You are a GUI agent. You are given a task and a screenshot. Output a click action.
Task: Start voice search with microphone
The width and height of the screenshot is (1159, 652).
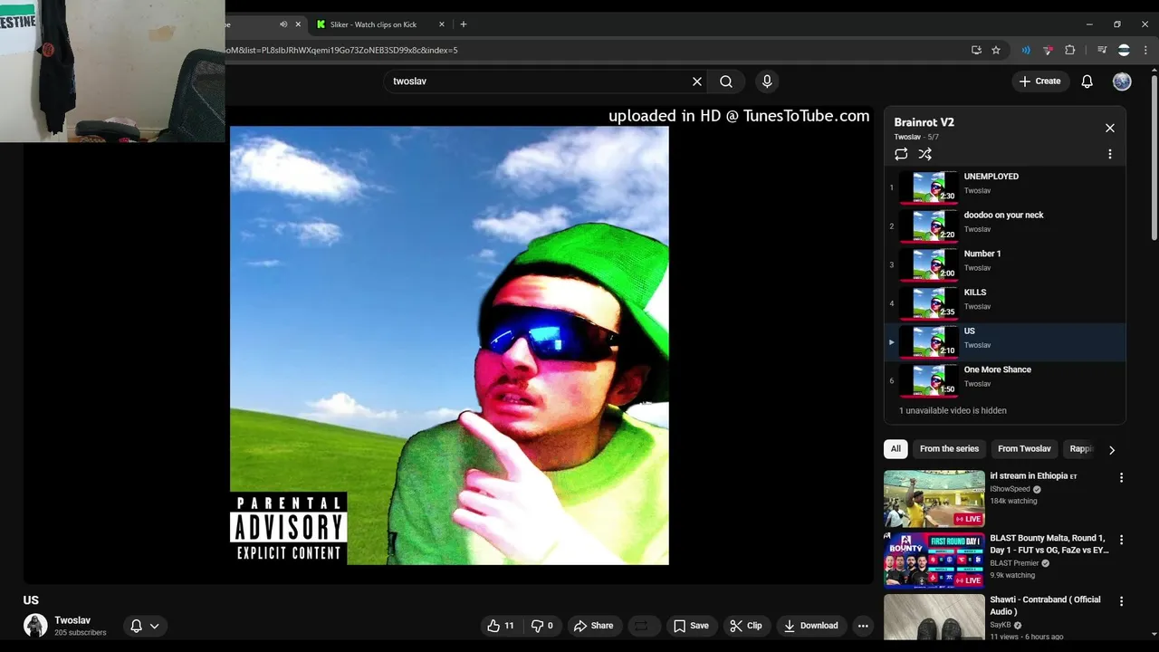pyautogui.click(x=767, y=81)
